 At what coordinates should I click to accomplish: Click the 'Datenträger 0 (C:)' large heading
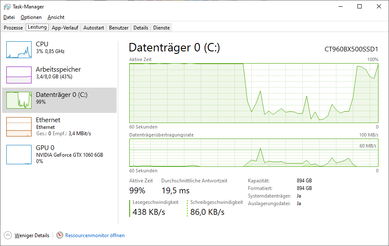pyautogui.click(x=174, y=48)
